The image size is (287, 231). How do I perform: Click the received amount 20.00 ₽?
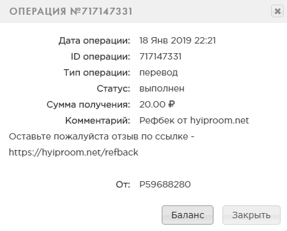157,104
